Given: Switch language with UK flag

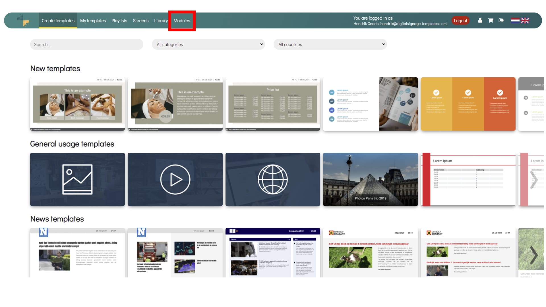Looking at the screenshot, I should point(525,20).
